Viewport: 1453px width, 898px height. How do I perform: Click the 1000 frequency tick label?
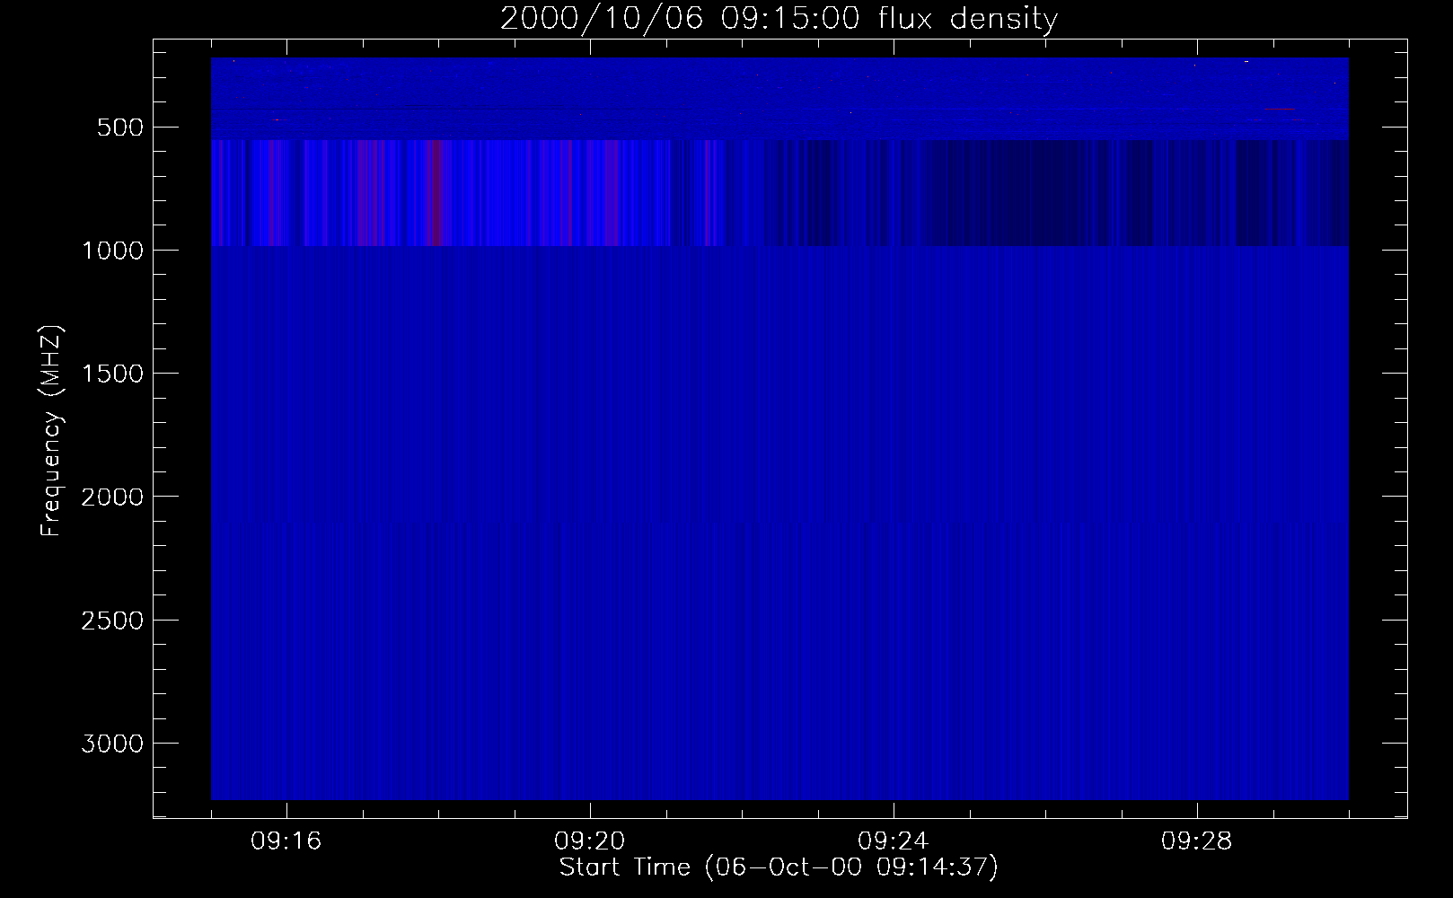pos(112,251)
